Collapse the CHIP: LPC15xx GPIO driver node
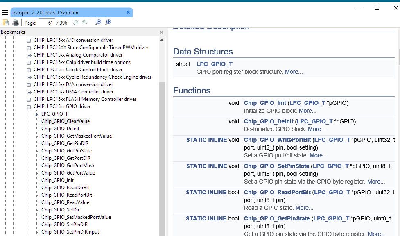The image size is (400, 236). pyautogui.click(x=29, y=107)
